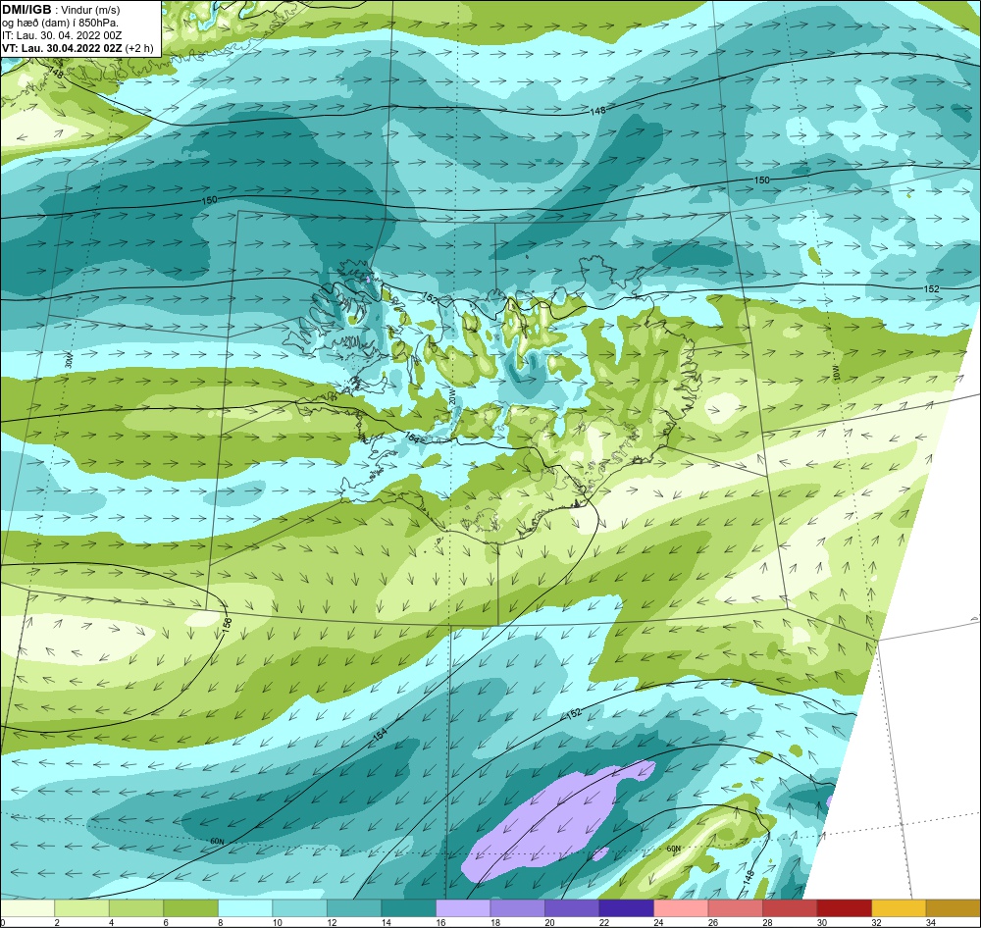The image size is (981, 928).
Task: Click the "VT: Lau. 30.04.2022 02Z" valid time
Action: click(x=62, y=48)
